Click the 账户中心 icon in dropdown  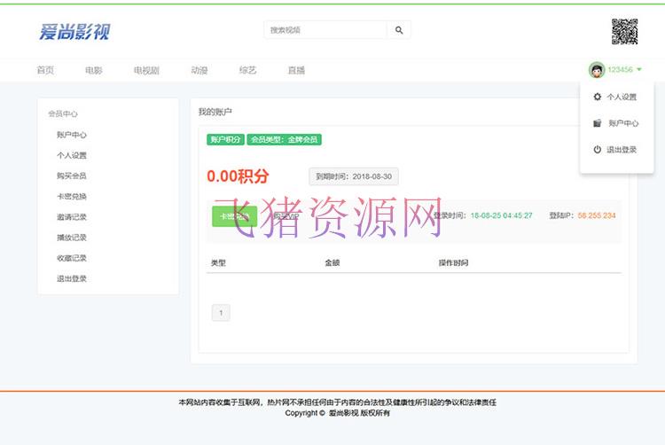pyautogui.click(x=597, y=123)
